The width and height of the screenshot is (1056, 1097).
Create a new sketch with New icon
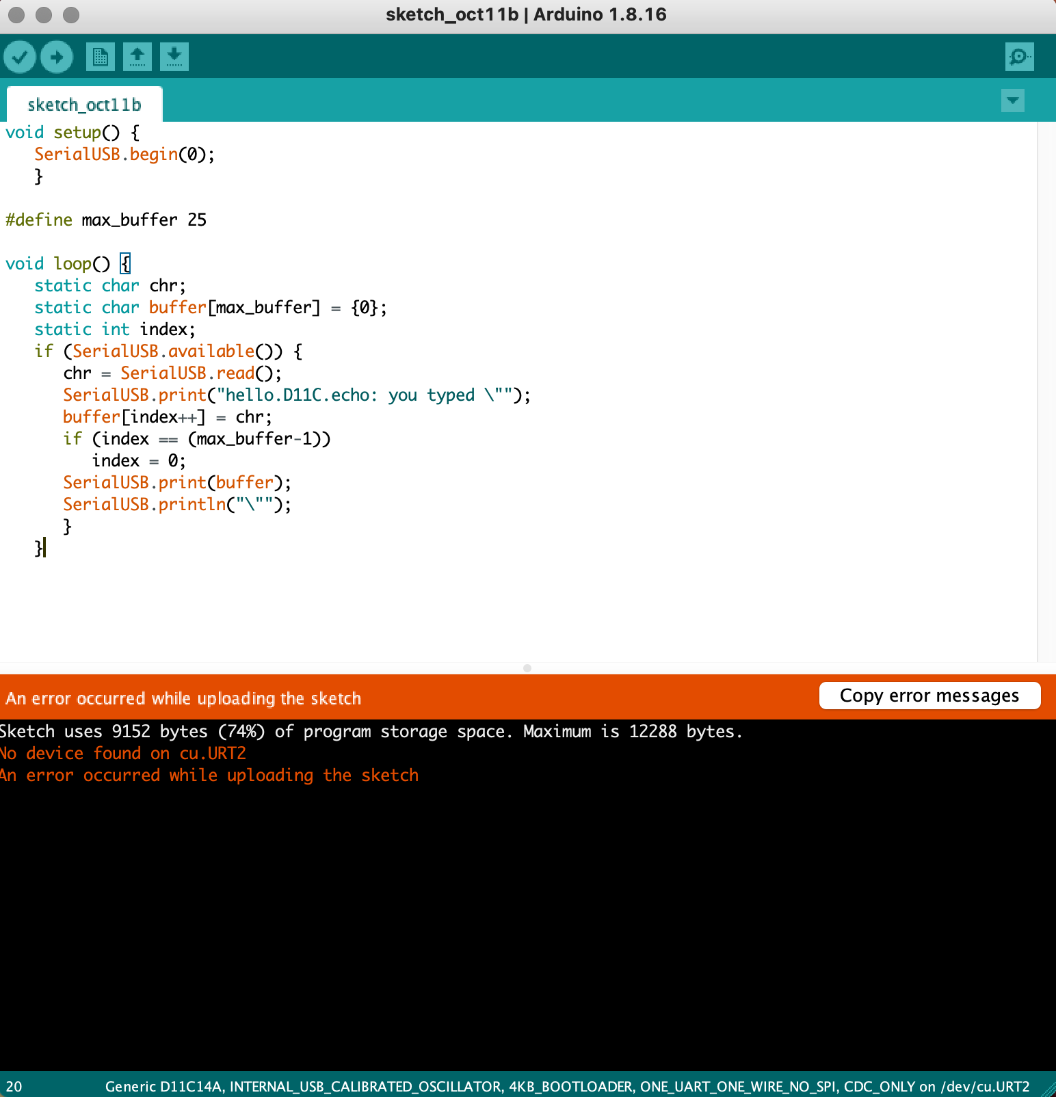(x=101, y=57)
